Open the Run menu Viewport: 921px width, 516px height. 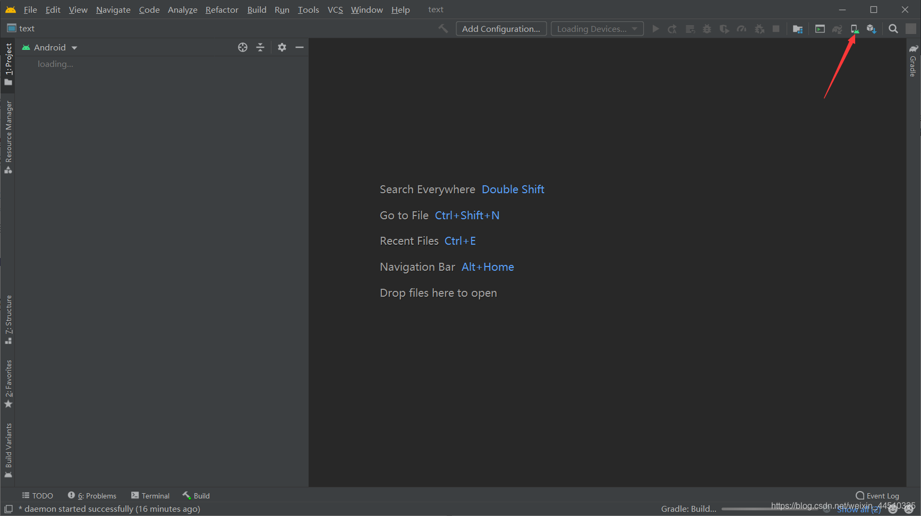tap(282, 10)
